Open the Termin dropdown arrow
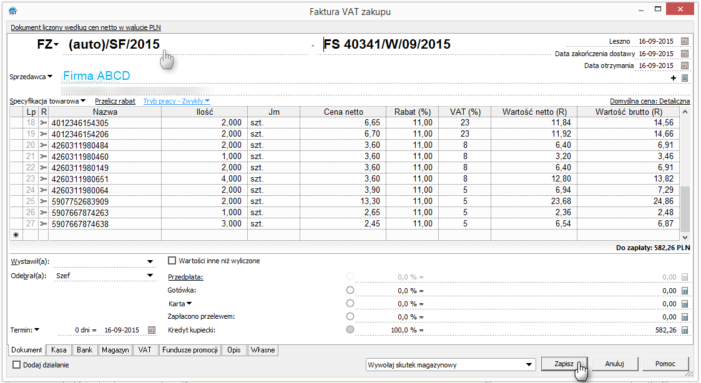 pyautogui.click(x=37, y=330)
